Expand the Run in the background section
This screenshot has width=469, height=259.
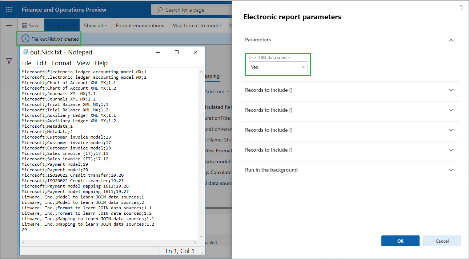(x=451, y=169)
